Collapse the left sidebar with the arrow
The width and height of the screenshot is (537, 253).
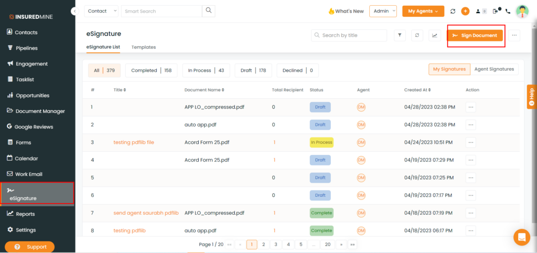click(74, 12)
